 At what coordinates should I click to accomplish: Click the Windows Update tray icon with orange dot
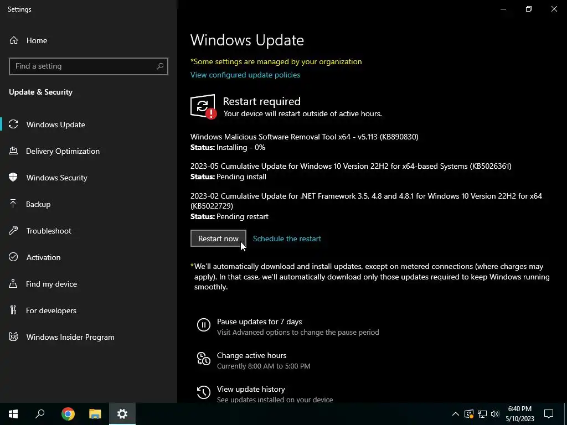point(469,414)
